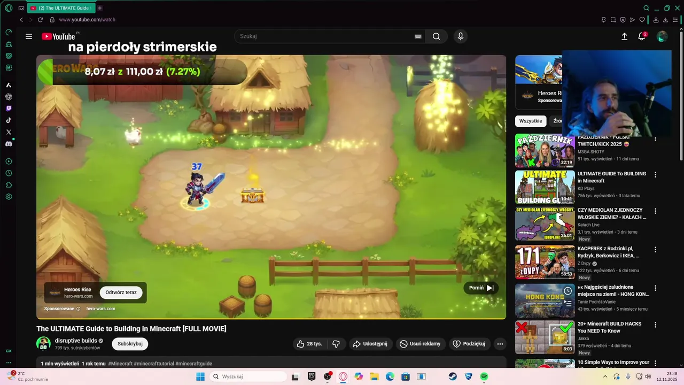Like the video (28 tys.)
Screen dimensions: 684x385
click(309, 344)
